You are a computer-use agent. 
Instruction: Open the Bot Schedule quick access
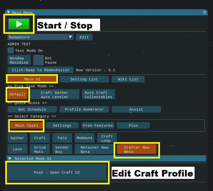point(32,109)
